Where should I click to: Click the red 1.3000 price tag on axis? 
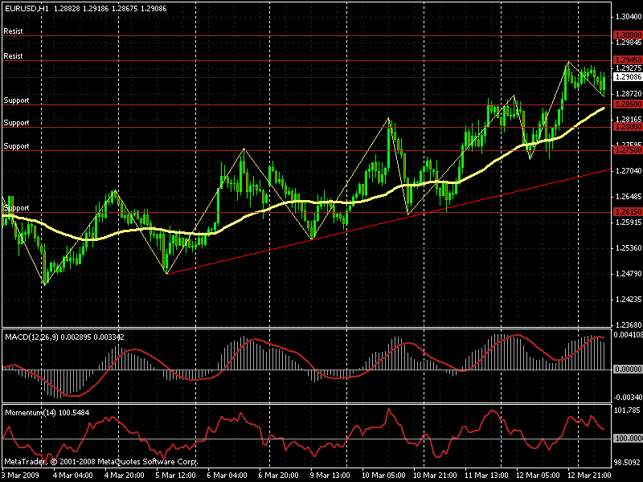pos(627,35)
